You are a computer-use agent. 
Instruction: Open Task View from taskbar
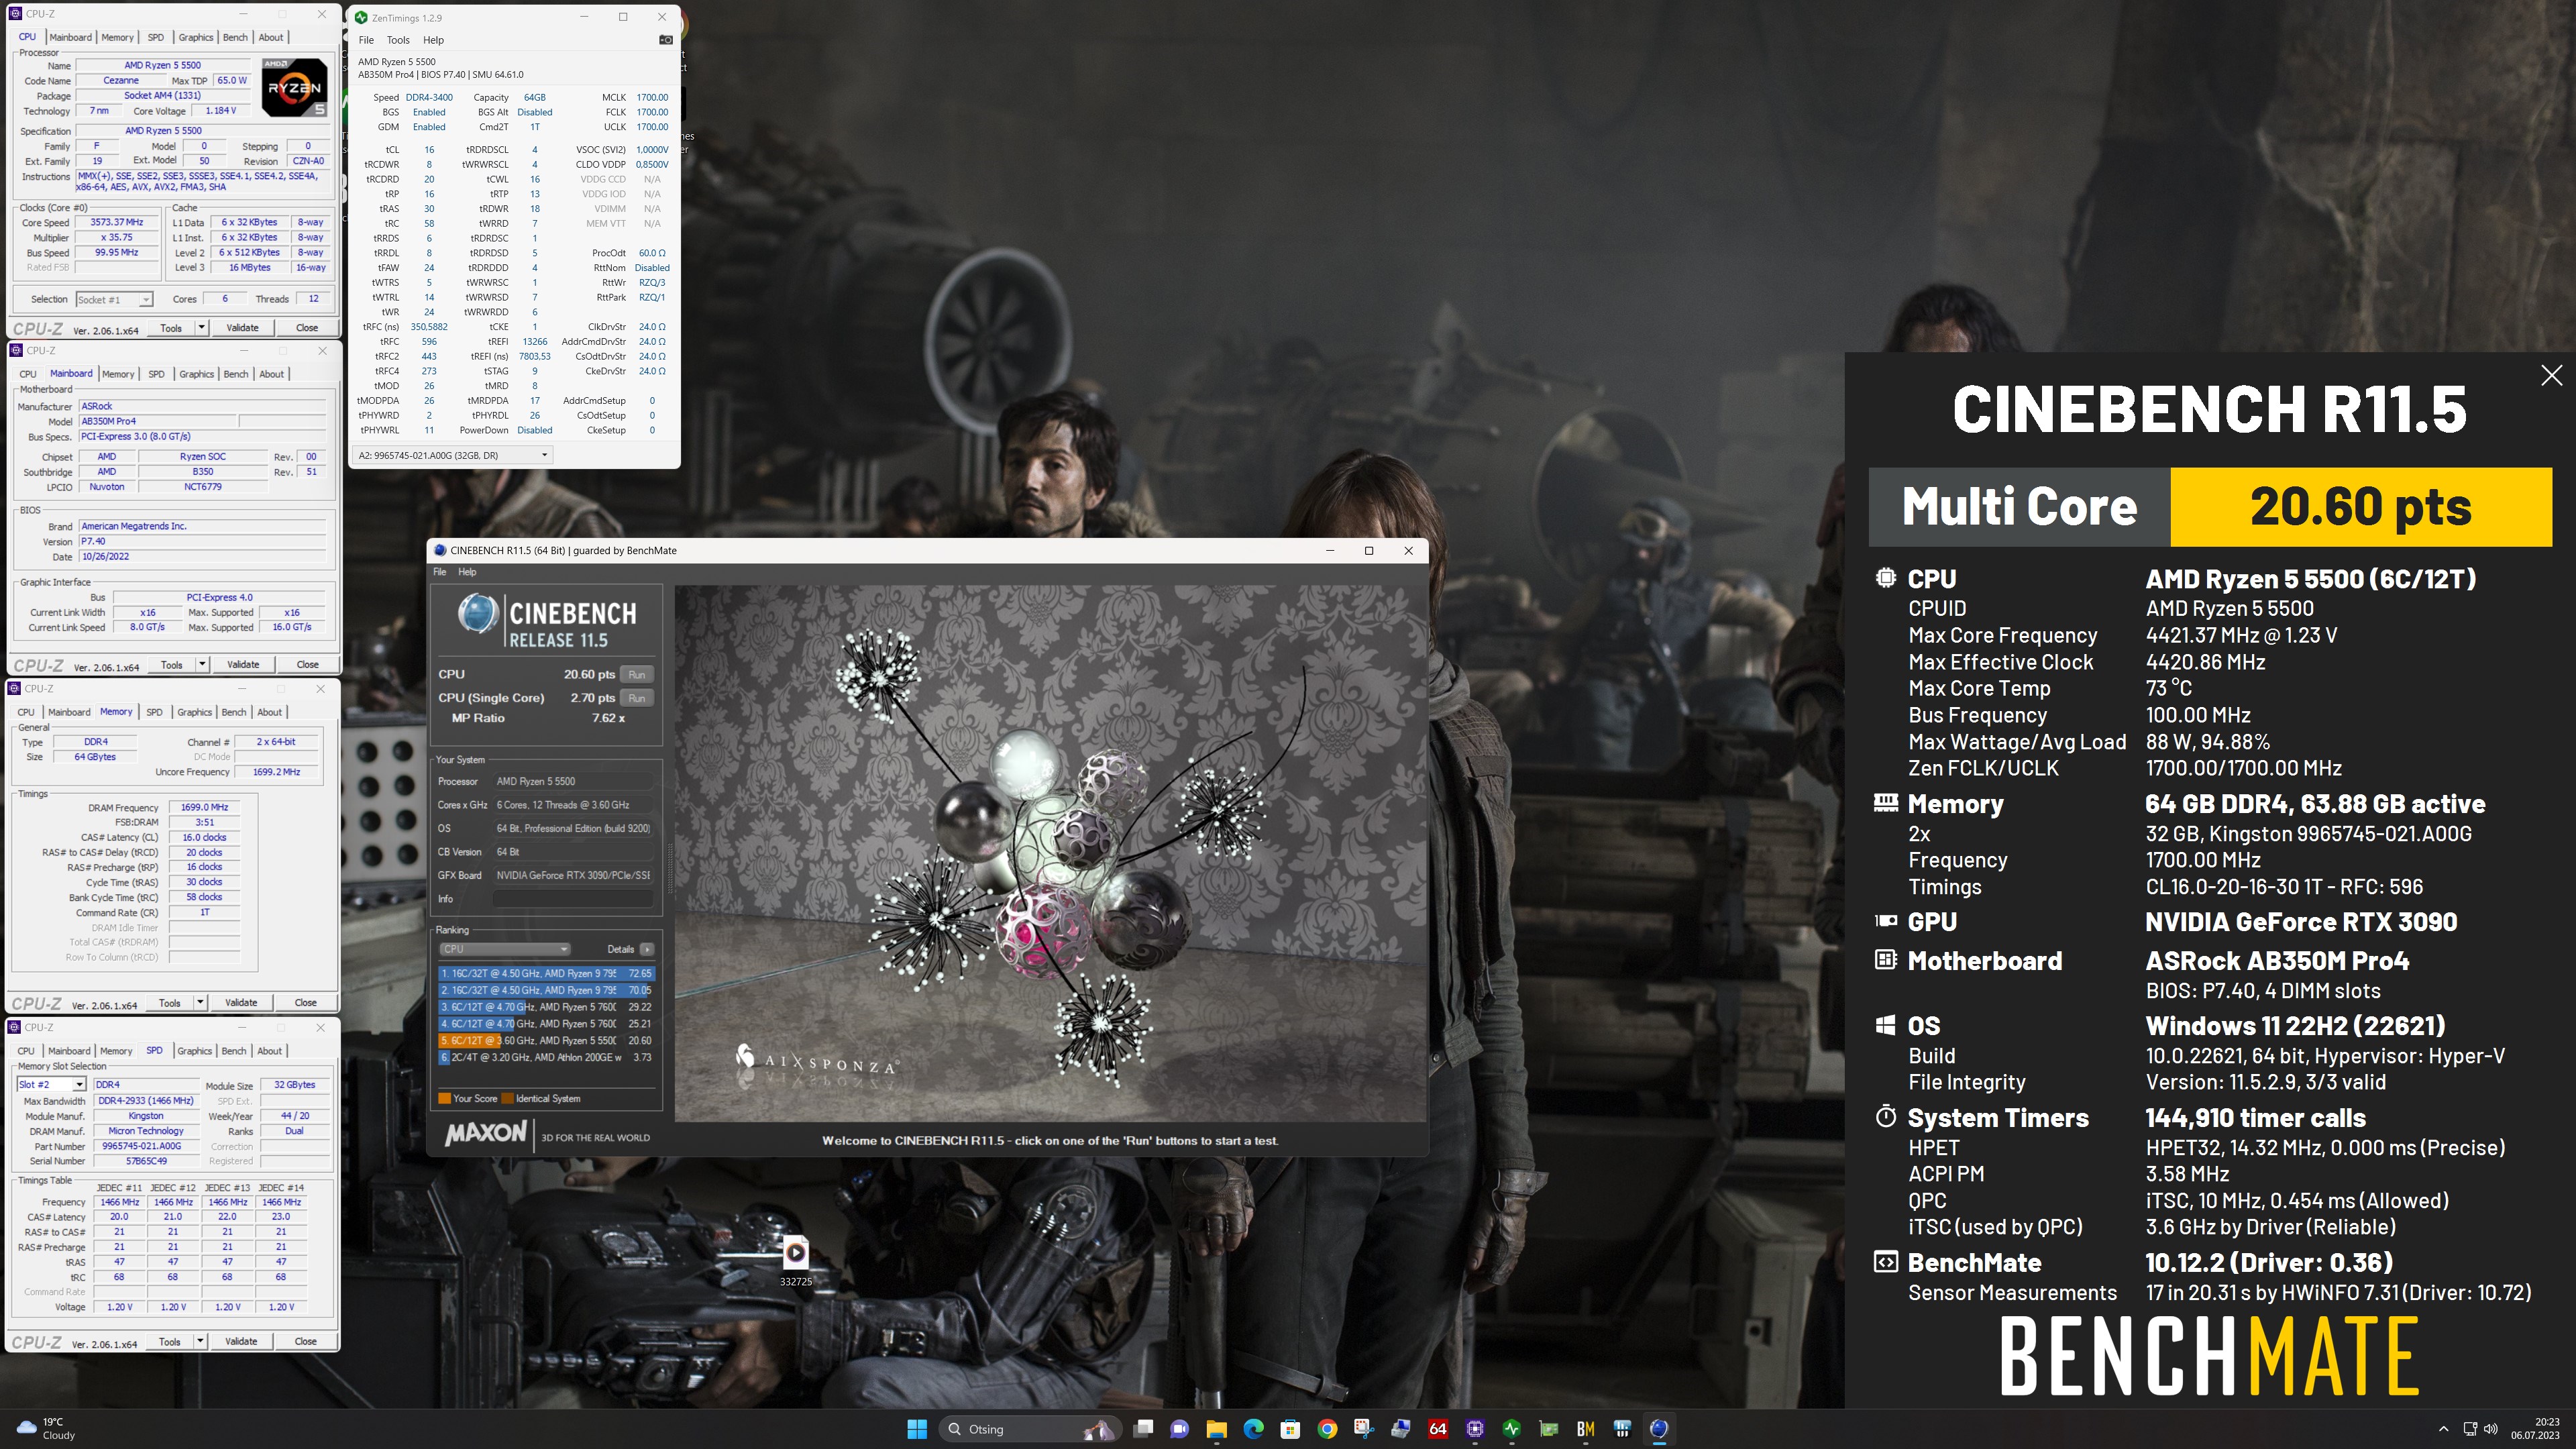click(x=1143, y=1429)
